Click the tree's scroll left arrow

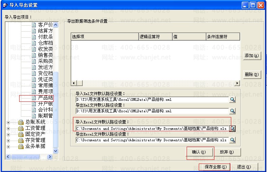point(8,157)
